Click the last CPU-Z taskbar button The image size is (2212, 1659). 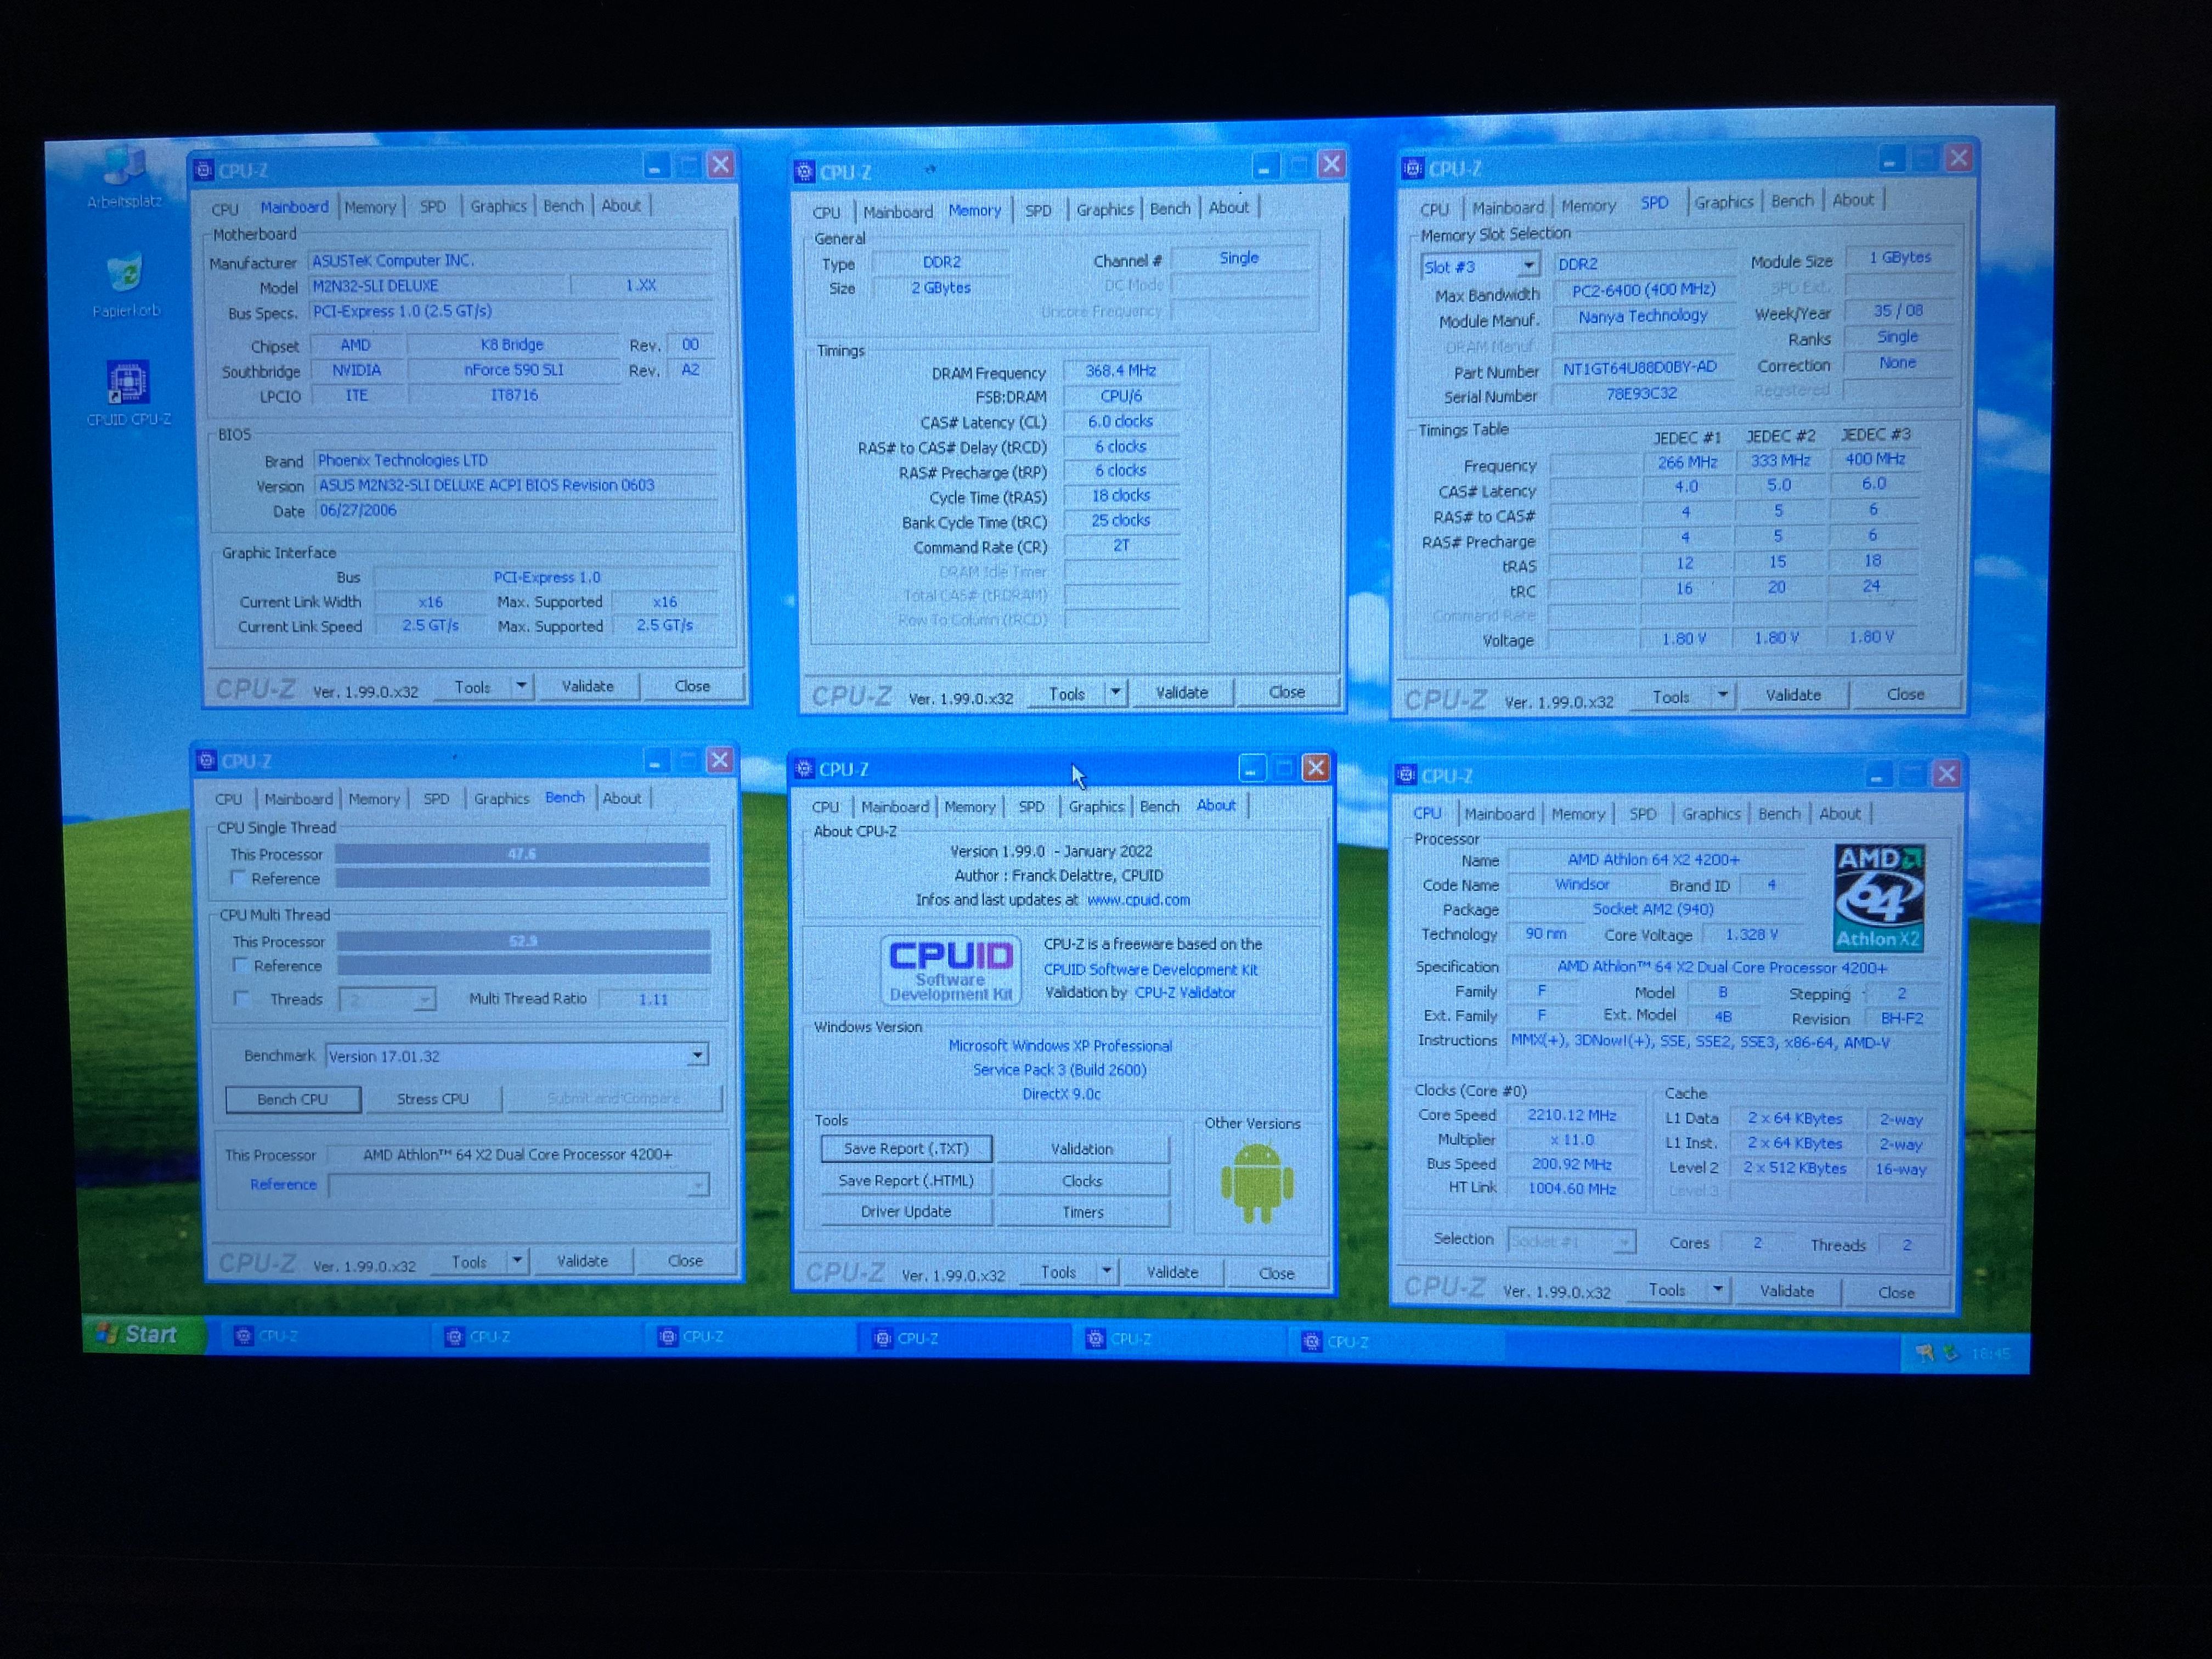(x=1396, y=1342)
